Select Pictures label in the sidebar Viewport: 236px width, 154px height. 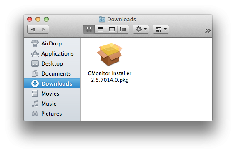(x=51, y=114)
